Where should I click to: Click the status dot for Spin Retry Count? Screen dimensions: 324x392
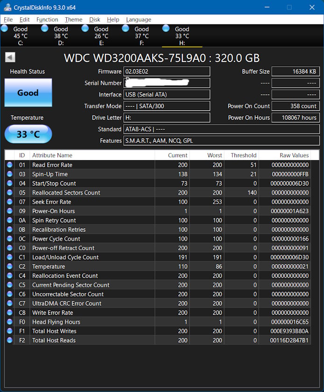[x=9, y=220]
